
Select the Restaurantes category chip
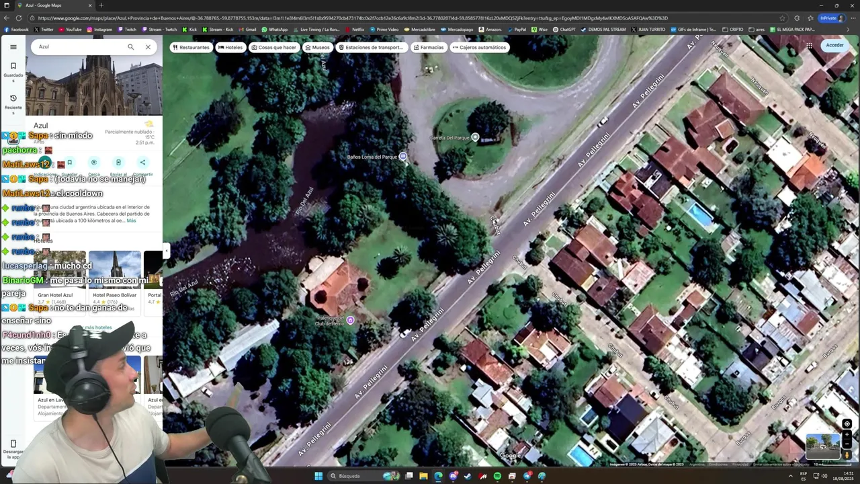coord(191,47)
